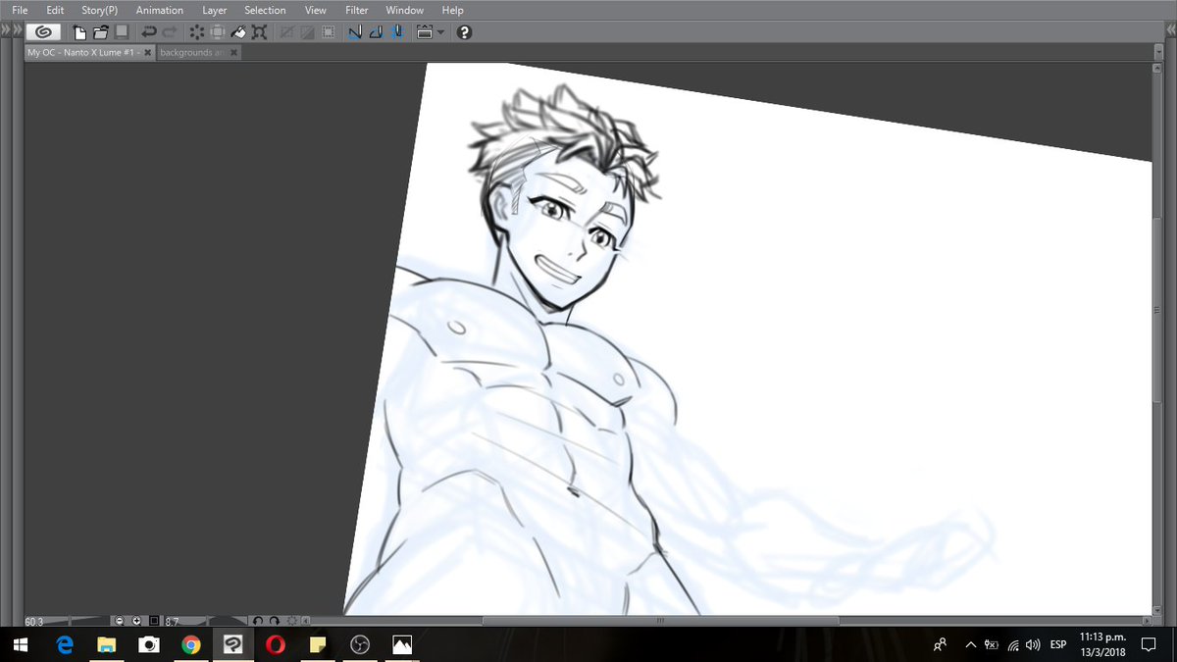Image resolution: width=1177 pixels, height=662 pixels.
Task: Open File Explorer from taskbar
Action: click(107, 644)
